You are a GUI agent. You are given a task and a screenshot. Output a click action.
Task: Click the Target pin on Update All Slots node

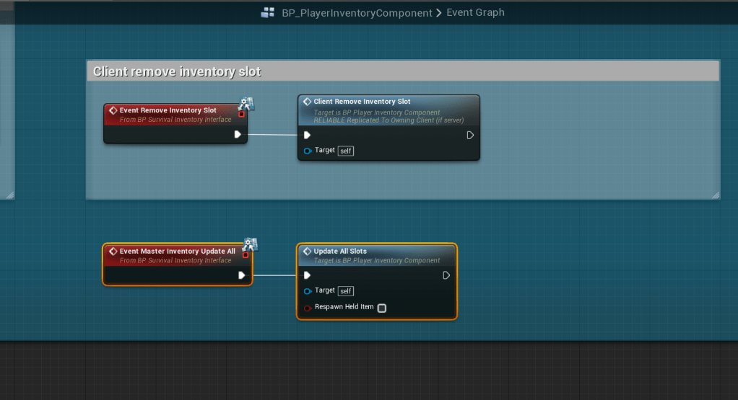click(x=308, y=291)
